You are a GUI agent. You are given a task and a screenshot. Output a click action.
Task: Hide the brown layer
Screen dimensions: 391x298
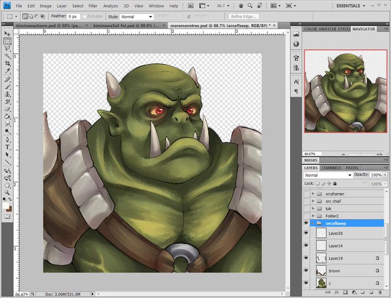click(x=306, y=270)
